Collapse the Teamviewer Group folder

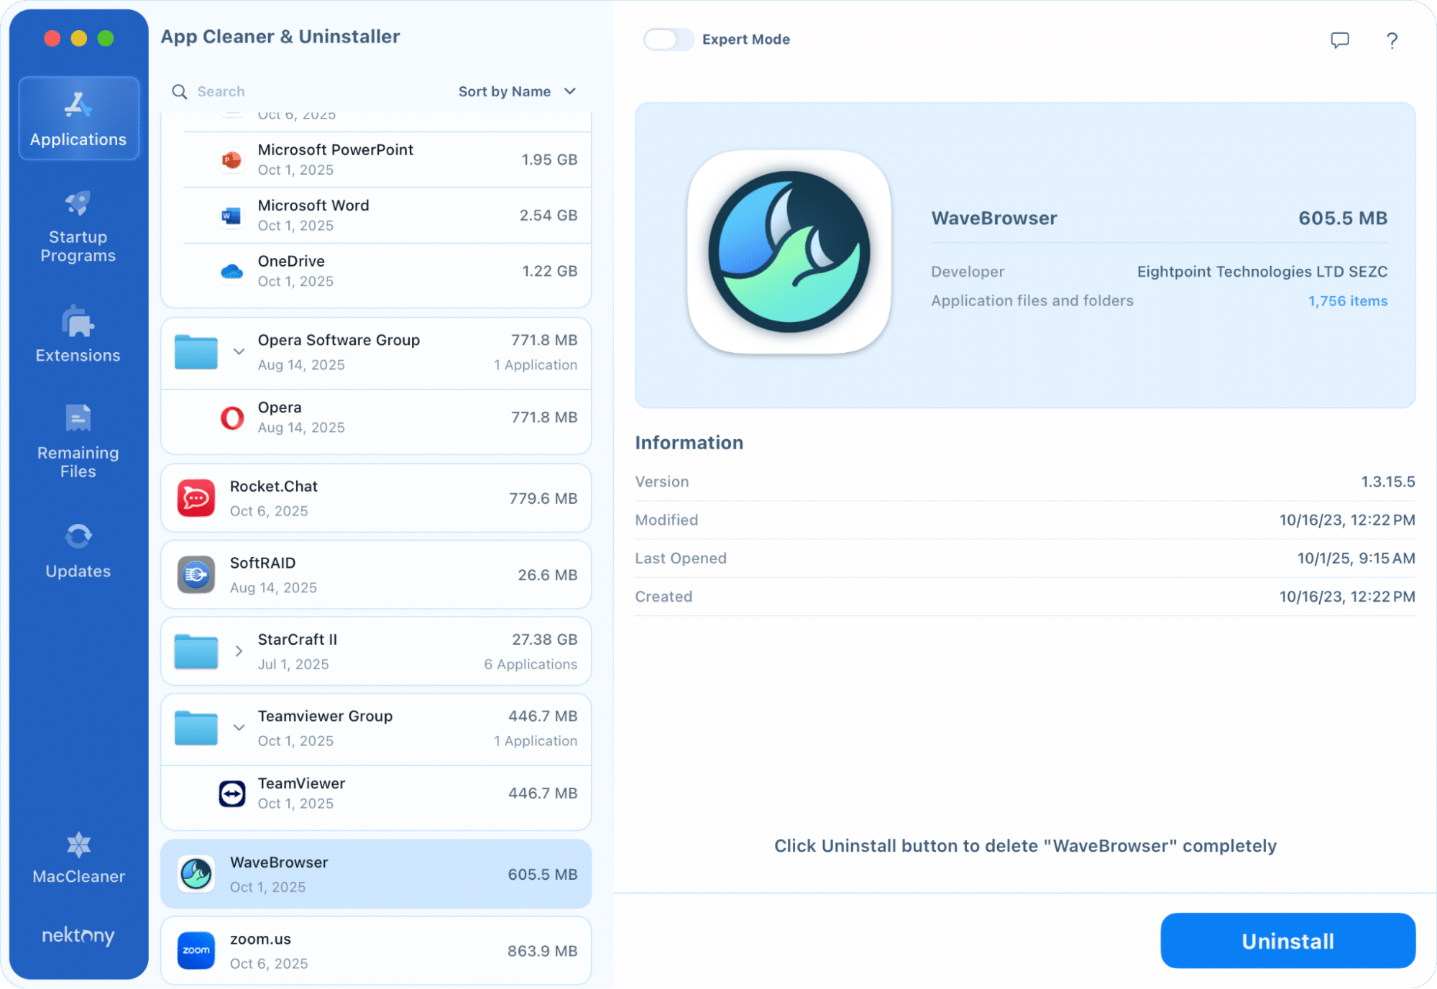coord(239,727)
